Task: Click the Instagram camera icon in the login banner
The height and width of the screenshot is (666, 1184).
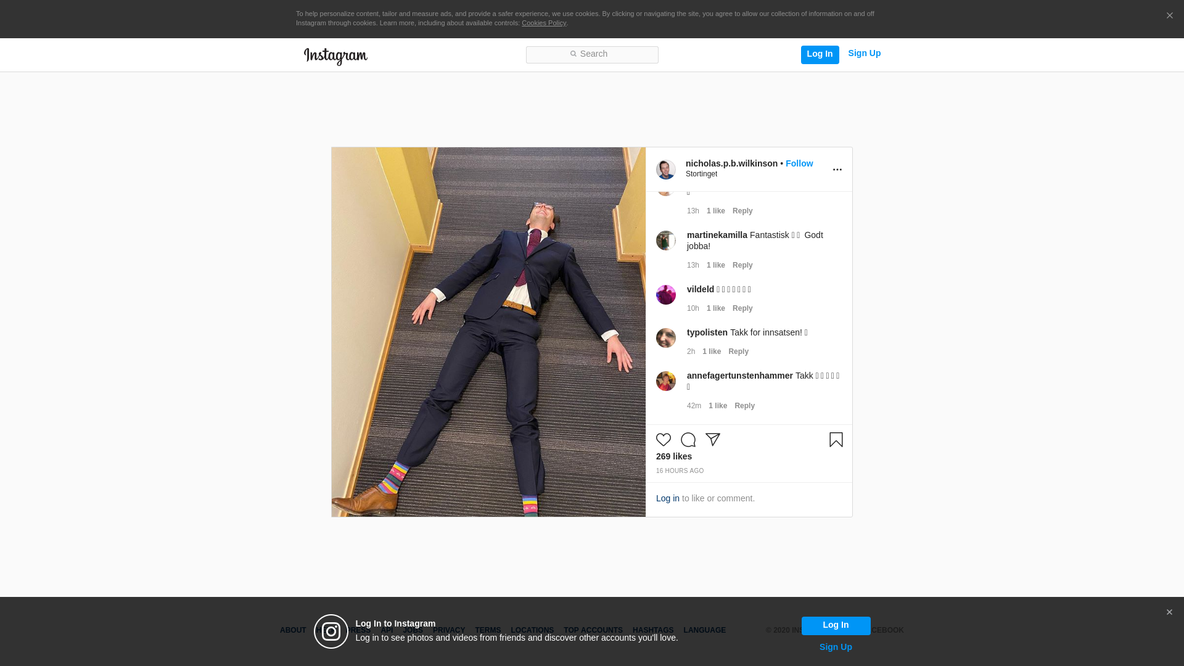Action: coord(331,631)
